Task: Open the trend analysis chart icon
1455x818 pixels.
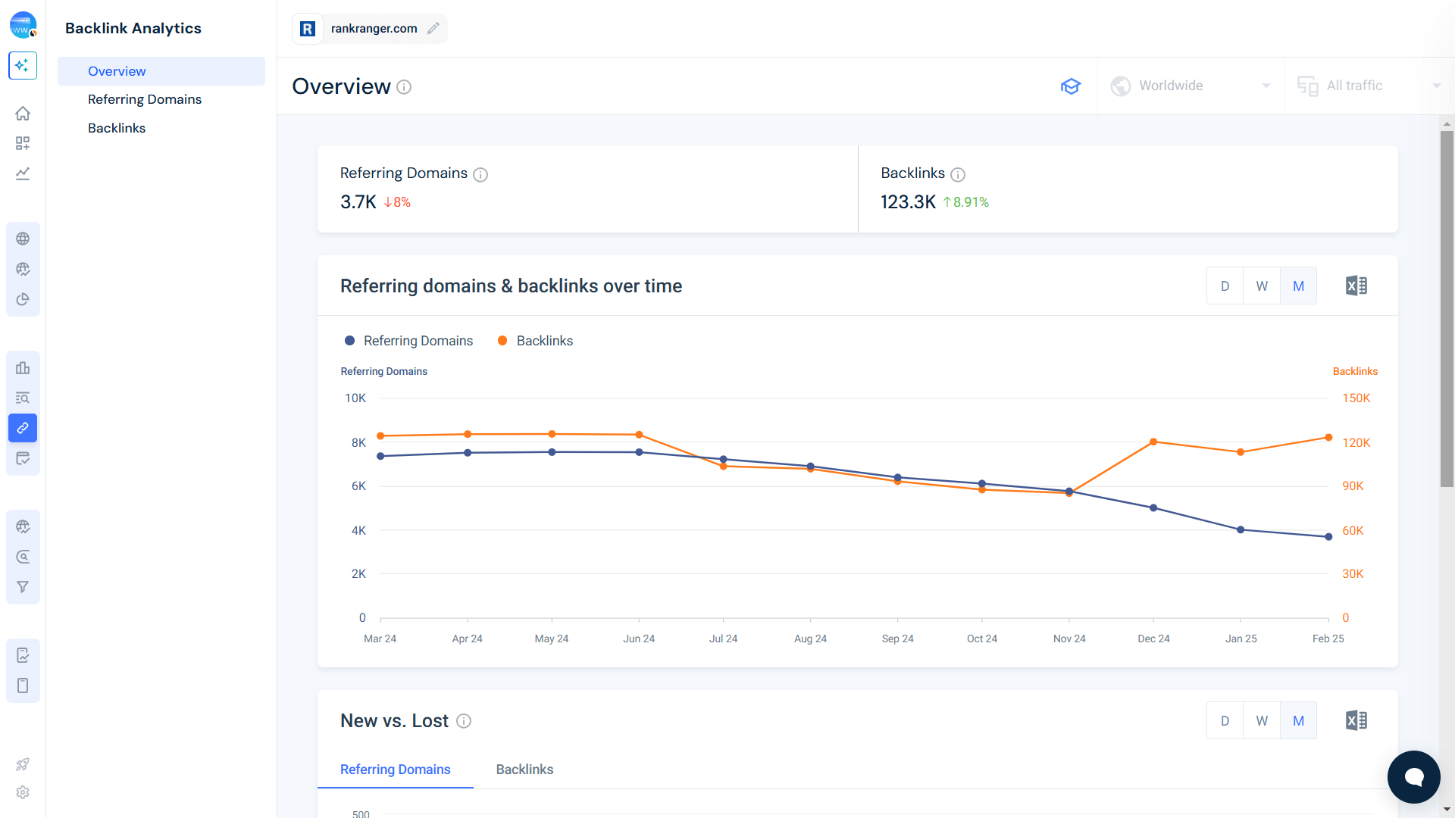Action: (x=23, y=173)
